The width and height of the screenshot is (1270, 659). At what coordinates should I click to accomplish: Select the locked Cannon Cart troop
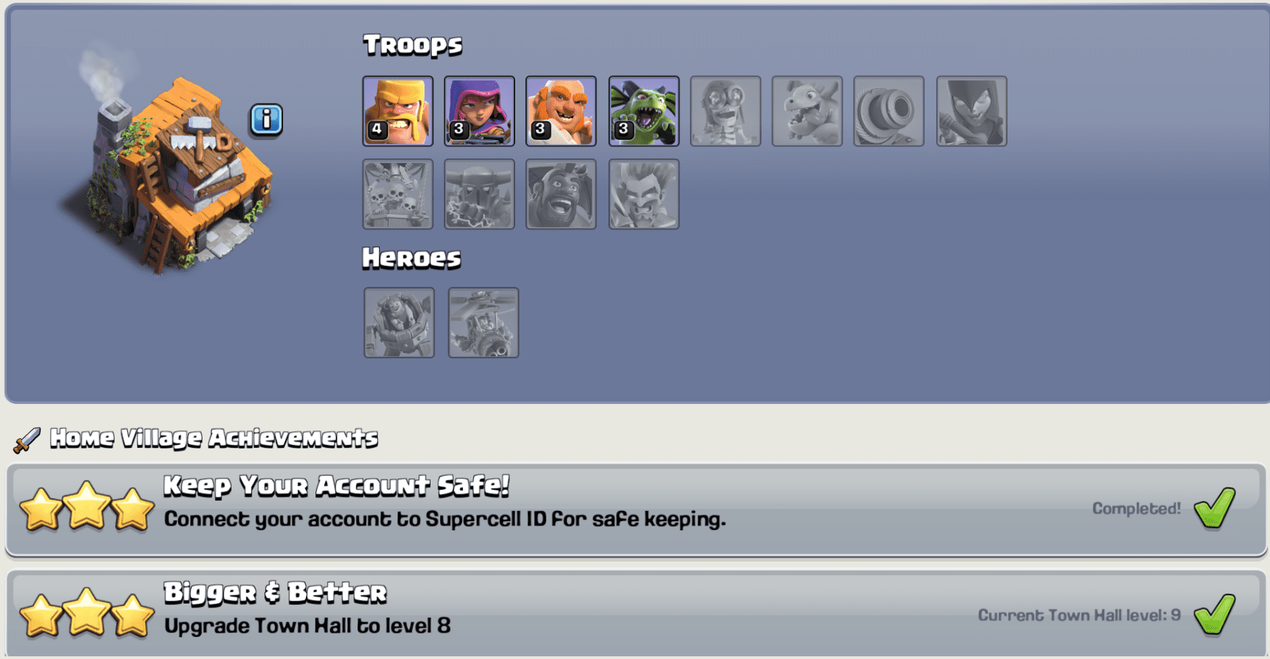[889, 111]
